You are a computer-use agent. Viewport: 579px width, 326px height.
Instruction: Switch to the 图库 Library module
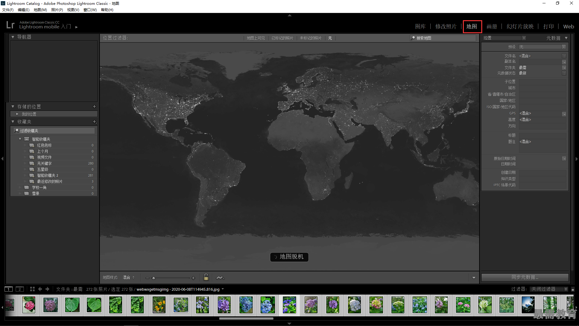tap(420, 27)
